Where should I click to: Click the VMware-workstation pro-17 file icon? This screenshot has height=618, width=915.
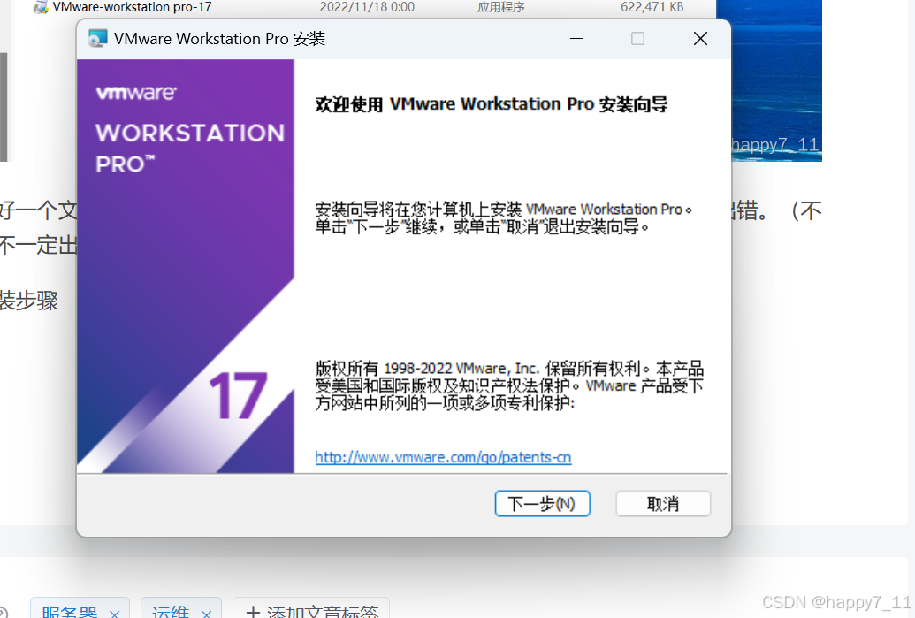click(x=41, y=7)
